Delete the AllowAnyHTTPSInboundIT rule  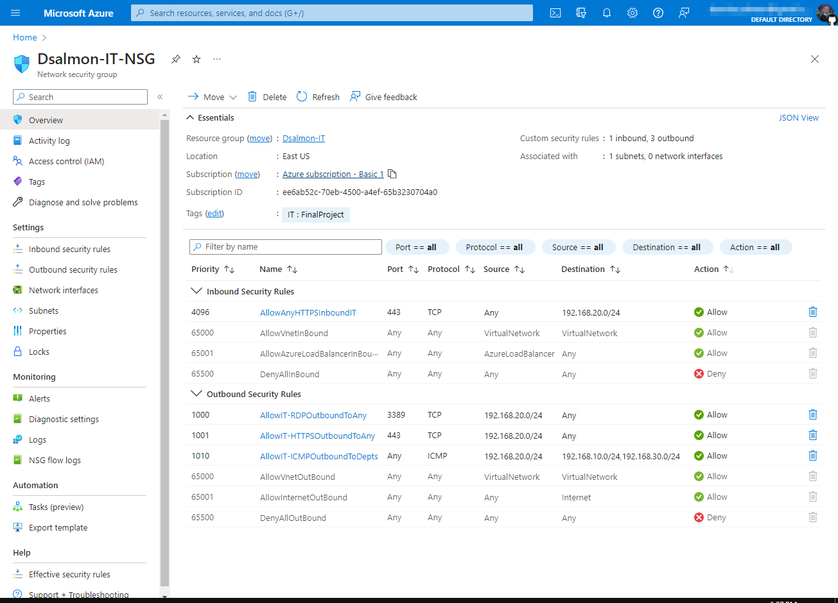(x=813, y=312)
